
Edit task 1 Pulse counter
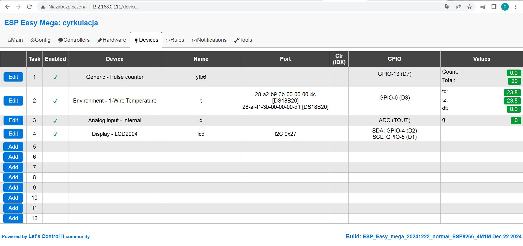tap(13, 77)
